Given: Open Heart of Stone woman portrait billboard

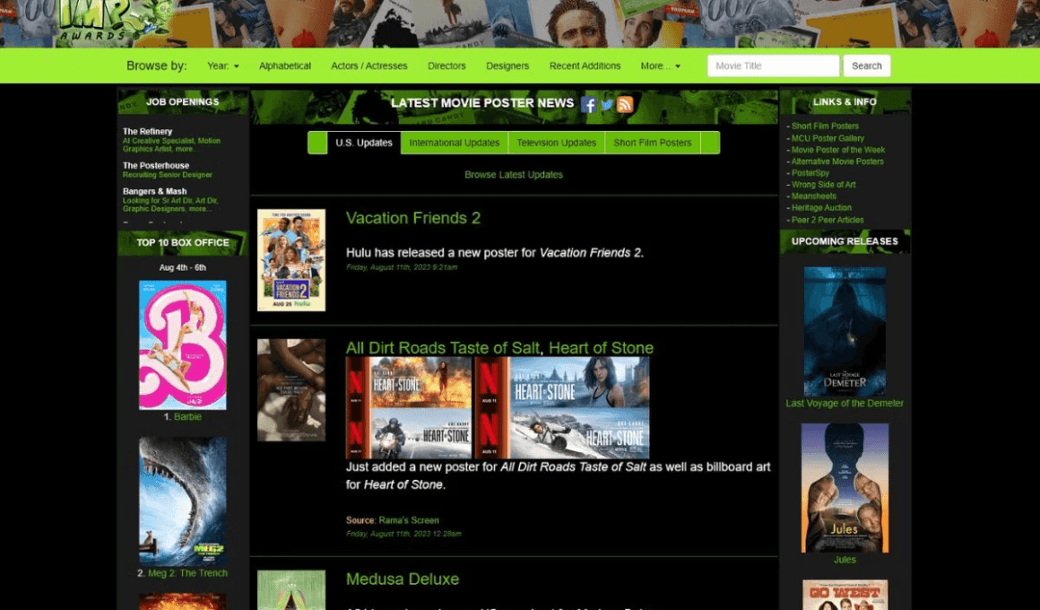Looking at the screenshot, I should point(562,382).
